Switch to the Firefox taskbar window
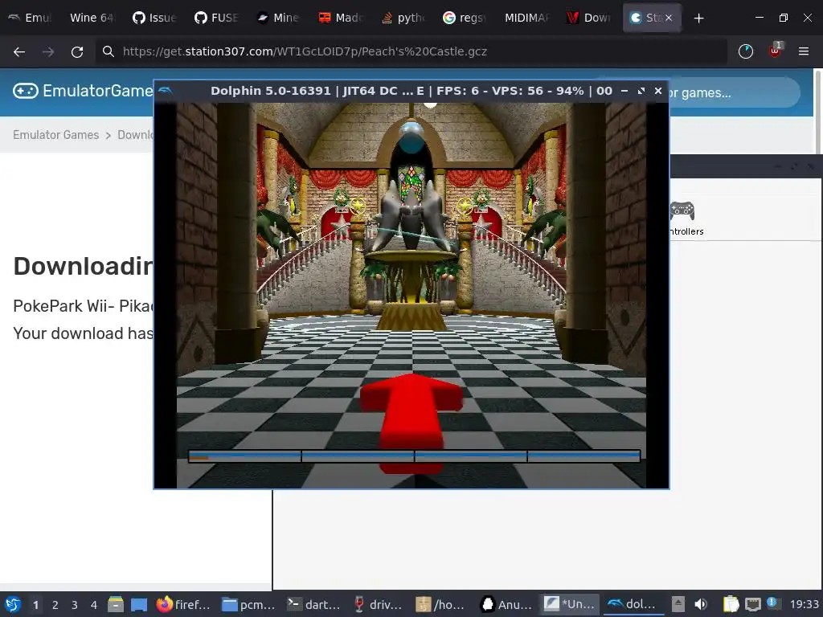823x617 pixels. tap(184, 604)
